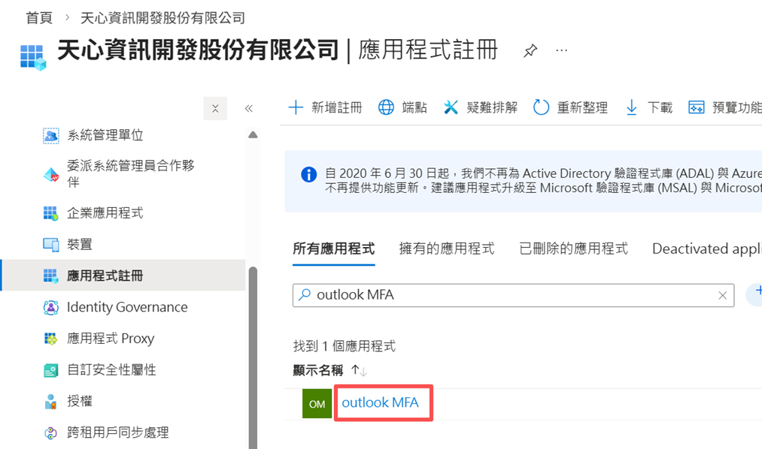Open 預覽功能 preview features
This screenshot has width=762, height=449.
724,107
